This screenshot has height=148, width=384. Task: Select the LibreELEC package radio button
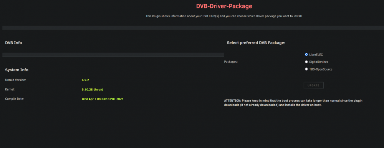tap(306, 54)
